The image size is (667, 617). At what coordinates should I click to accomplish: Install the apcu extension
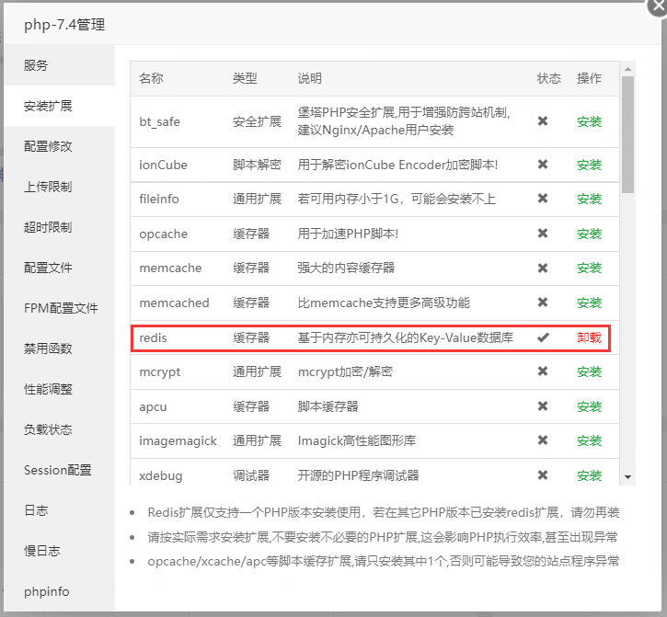pyautogui.click(x=589, y=406)
